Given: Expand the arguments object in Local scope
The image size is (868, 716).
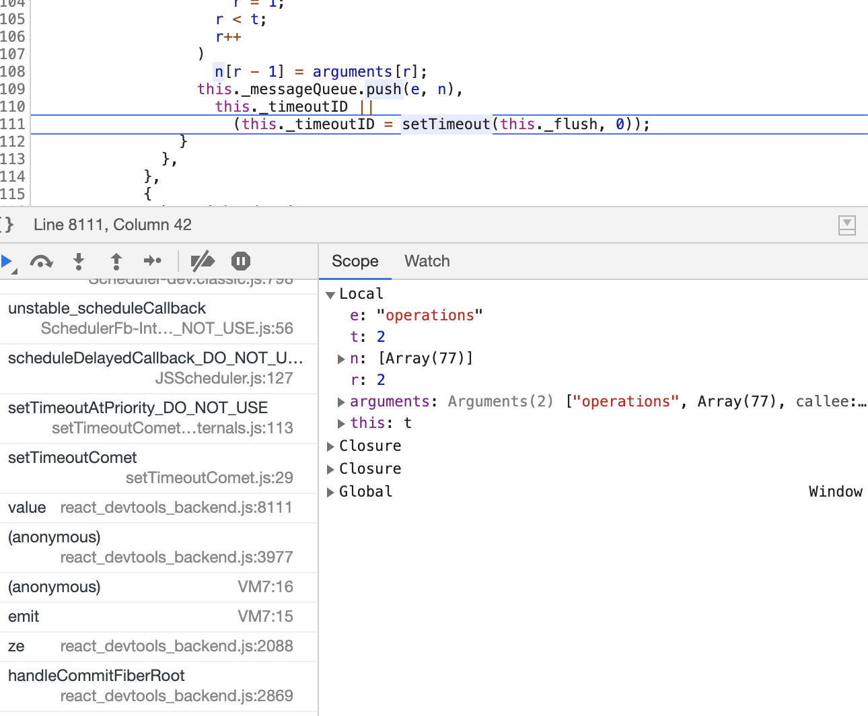Looking at the screenshot, I should 342,401.
